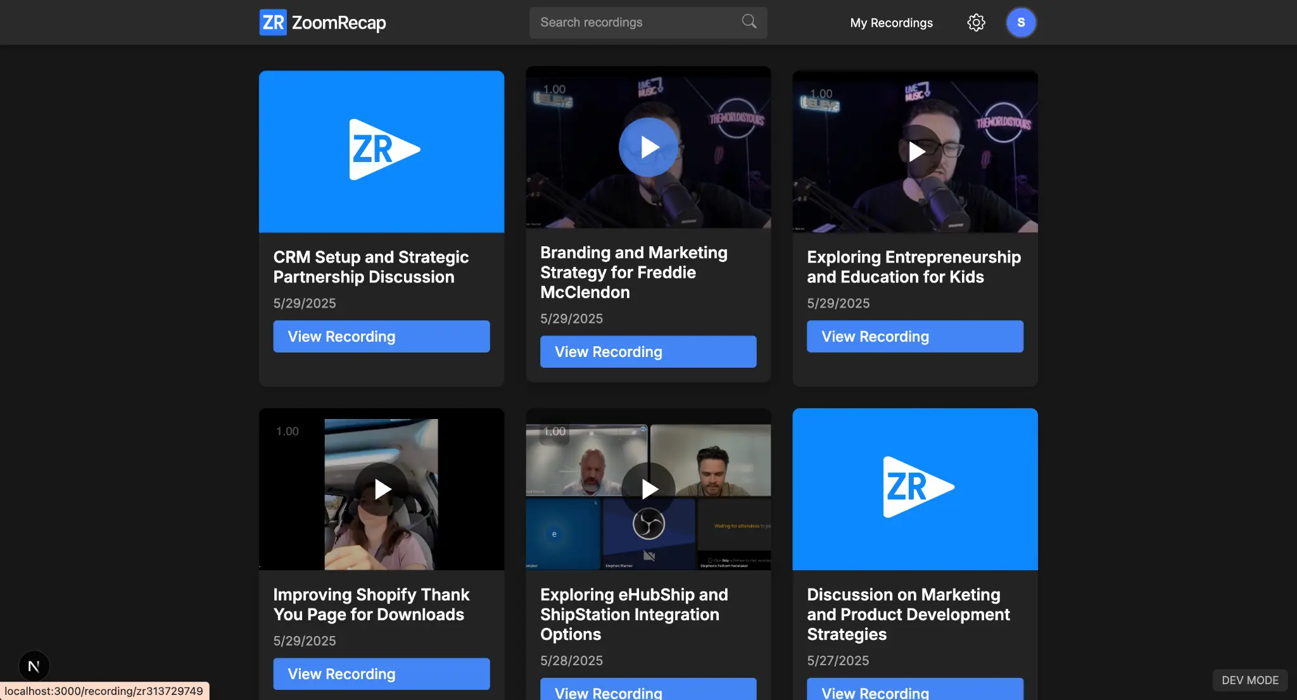Play the Exploring eHubShip recording preview
The width and height of the screenshot is (1297, 700).
[648, 488]
